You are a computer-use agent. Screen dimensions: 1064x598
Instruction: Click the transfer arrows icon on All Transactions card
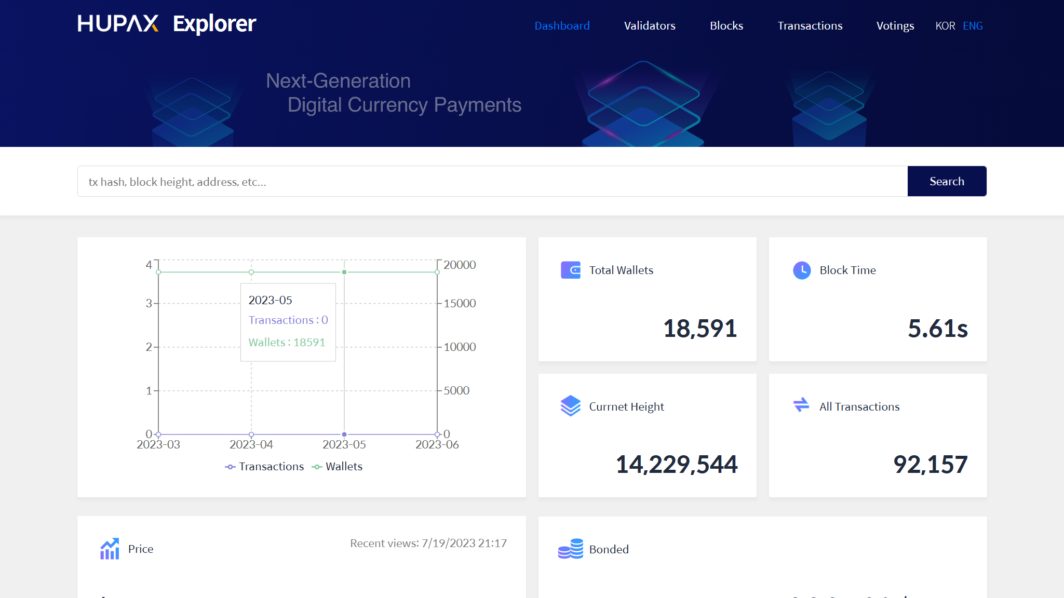[x=801, y=406]
